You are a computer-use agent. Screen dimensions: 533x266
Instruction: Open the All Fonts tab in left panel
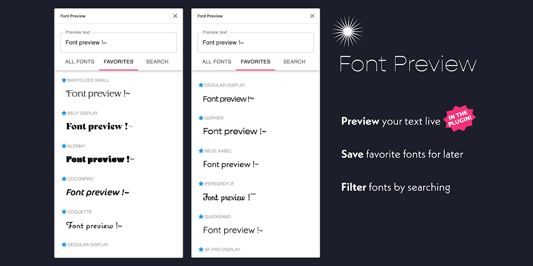(79, 62)
